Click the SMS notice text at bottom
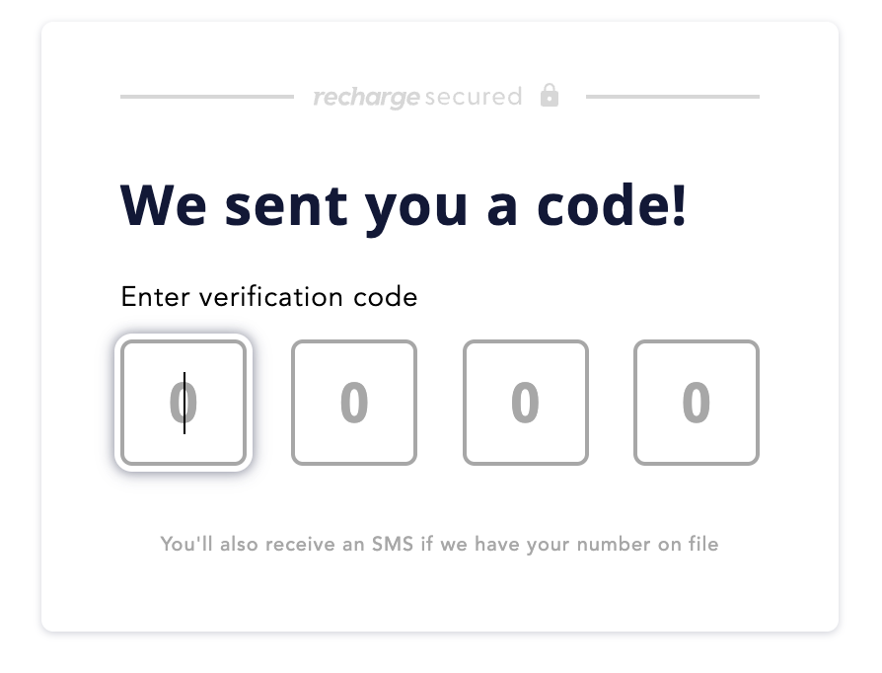882x673 pixels. tap(439, 544)
